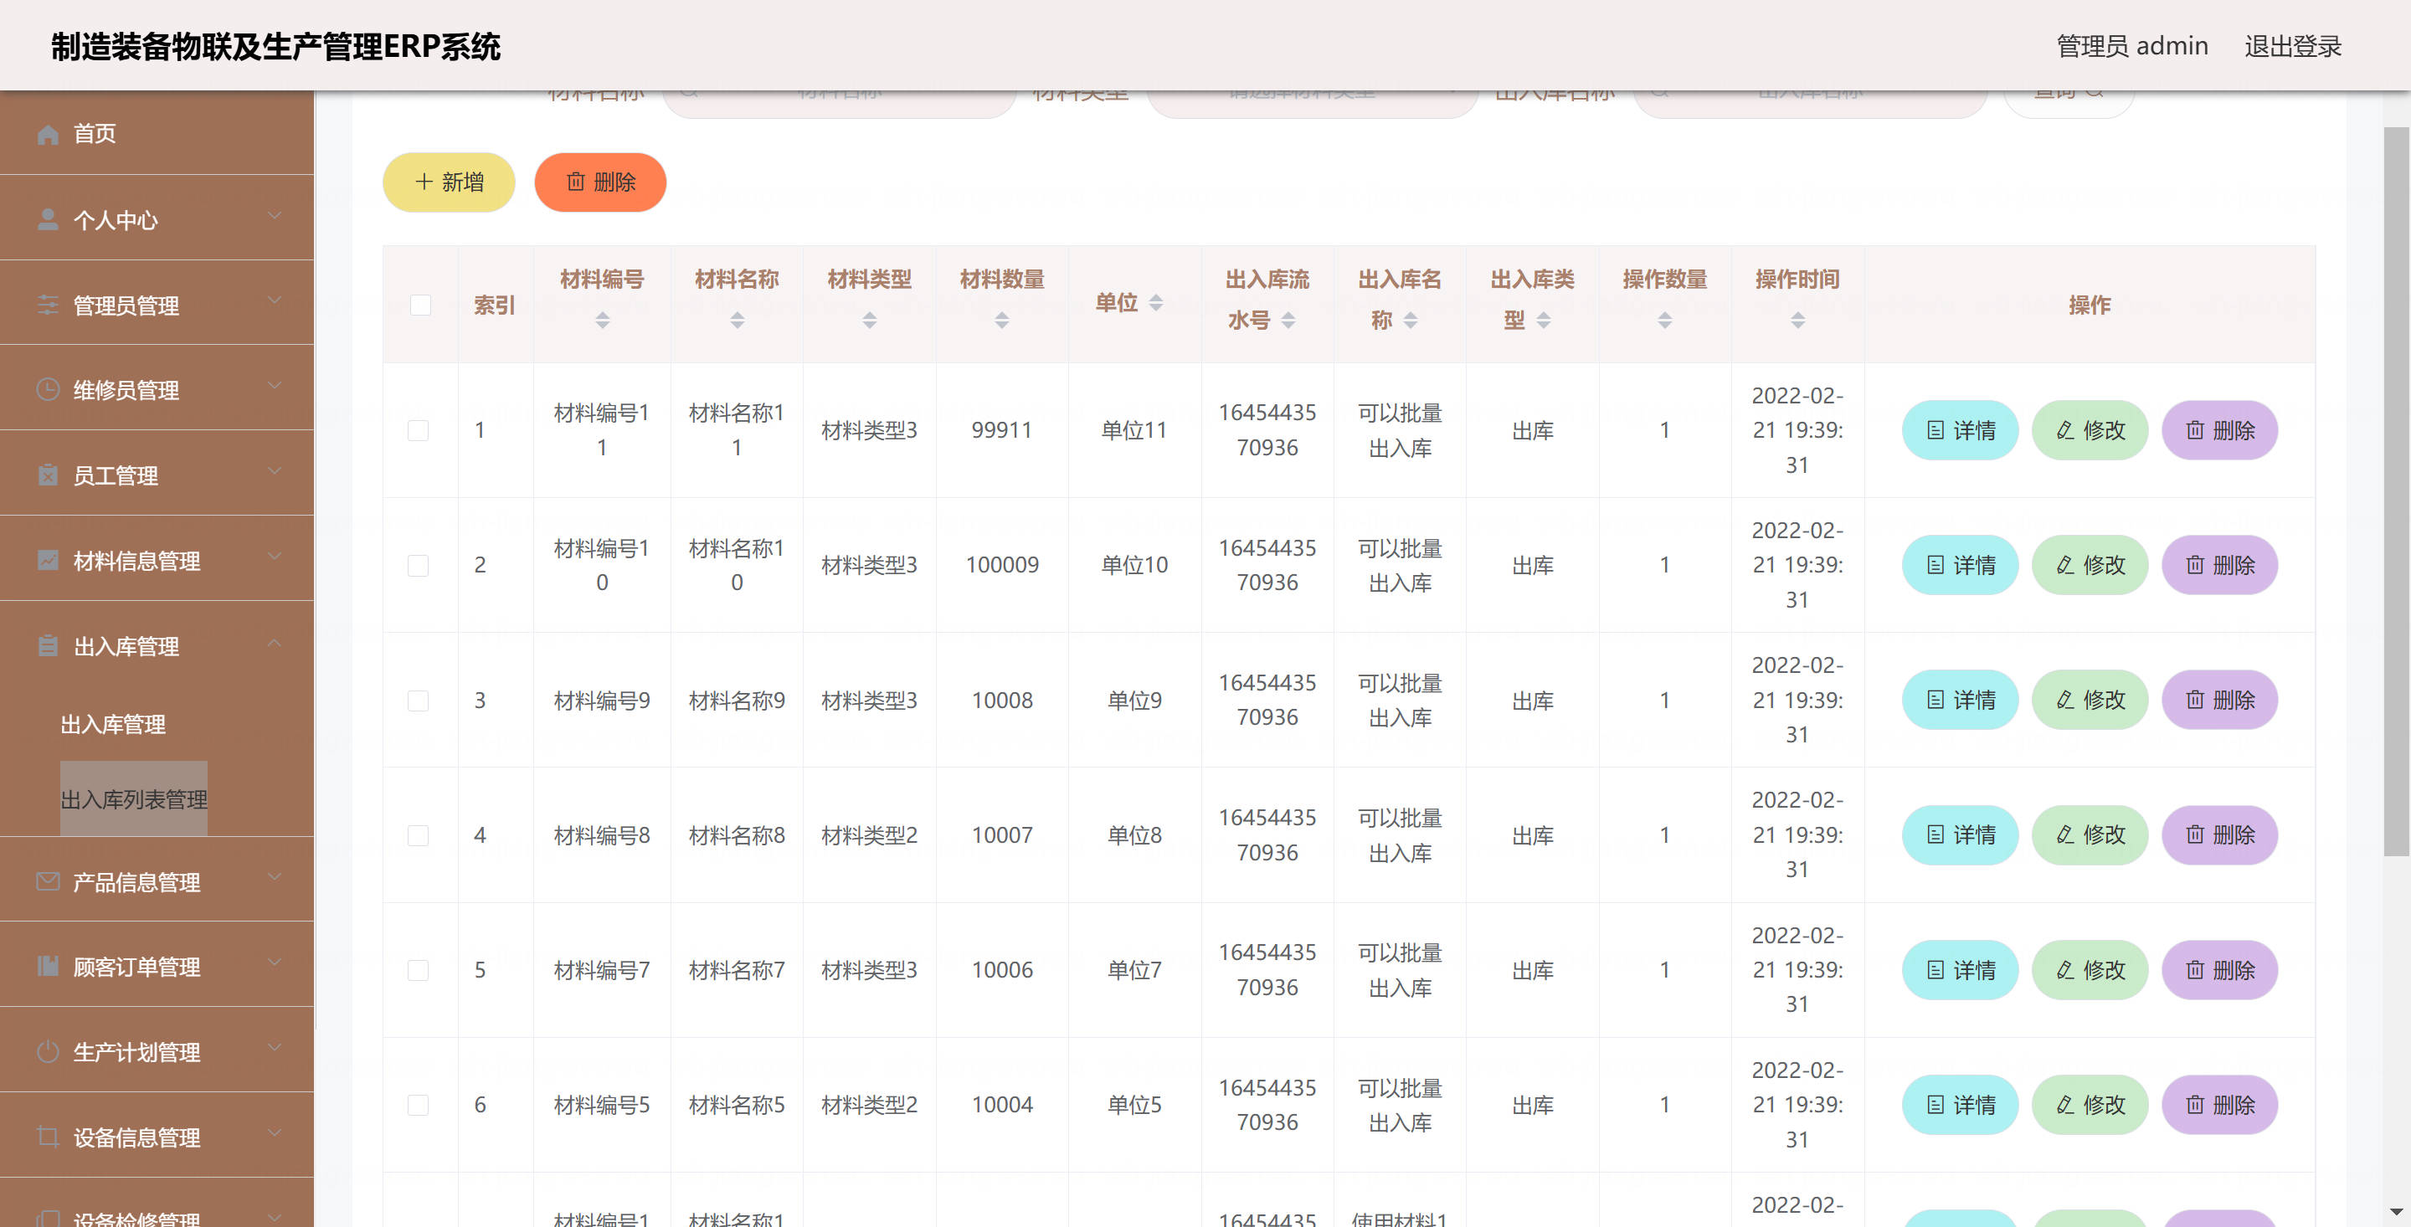Expand the 产品信息管理 chevron
The height and width of the screenshot is (1227, 2411).
click(x=275, y=877)
